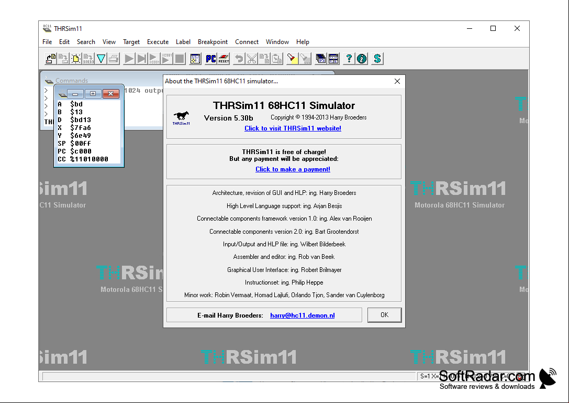The image size is (569, 403).
Task: Click the THRSim11 website link
Action: pyautogui.click(x=293, y=128)
